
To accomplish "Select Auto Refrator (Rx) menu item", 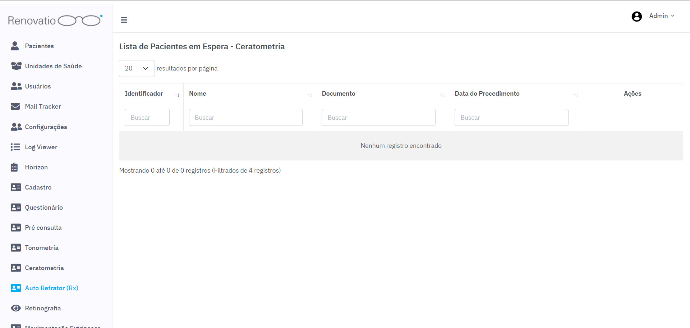I will click(51, 288).
